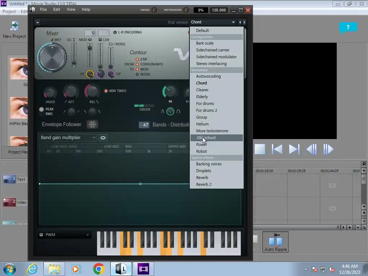
Task: Select NOISE contour source
Action: point(137,74)
